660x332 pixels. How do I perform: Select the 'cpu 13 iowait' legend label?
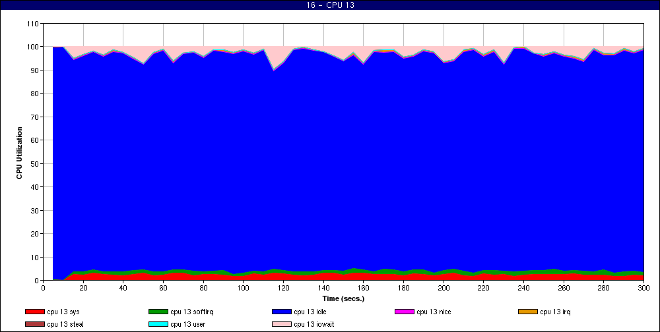click(x=314, y=325)
